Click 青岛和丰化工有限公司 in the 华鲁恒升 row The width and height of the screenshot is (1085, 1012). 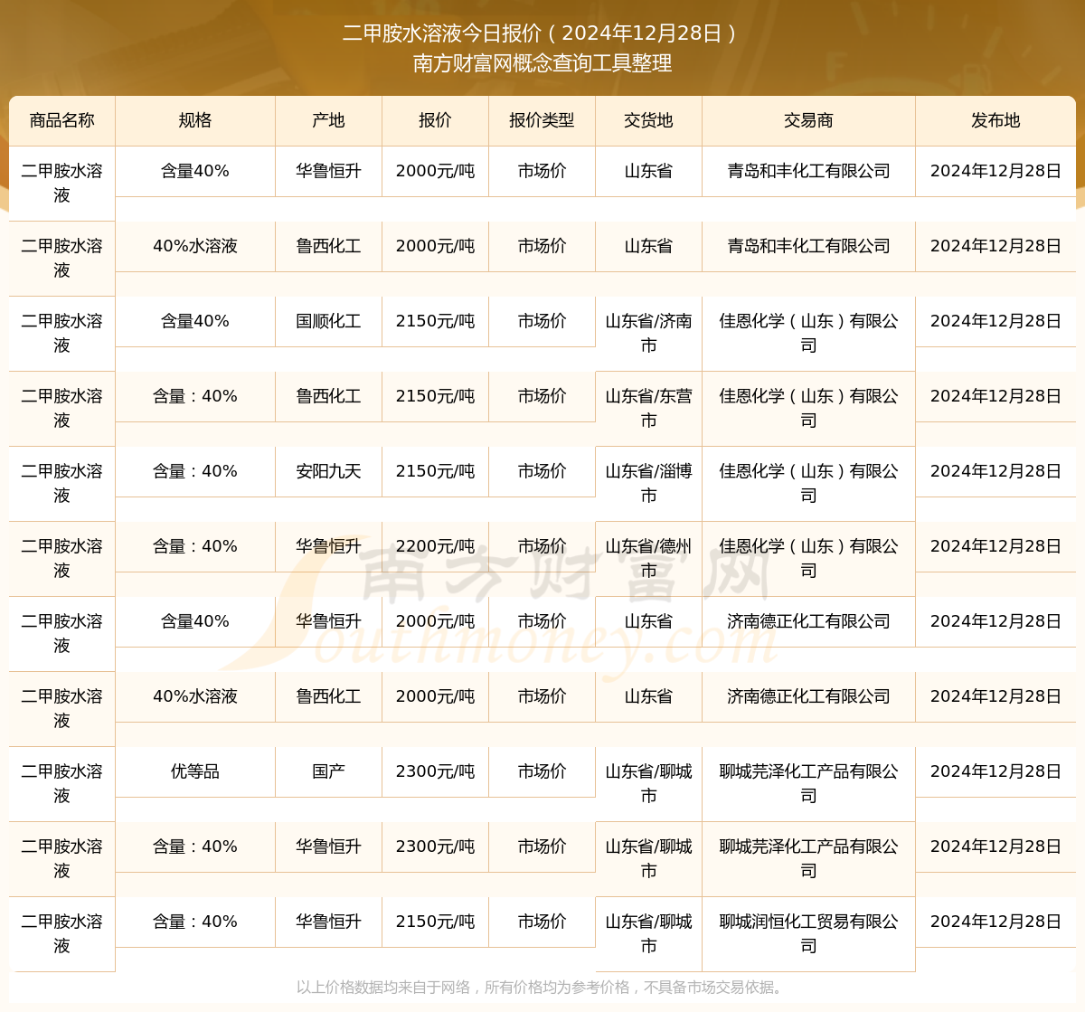click(808, 171)
